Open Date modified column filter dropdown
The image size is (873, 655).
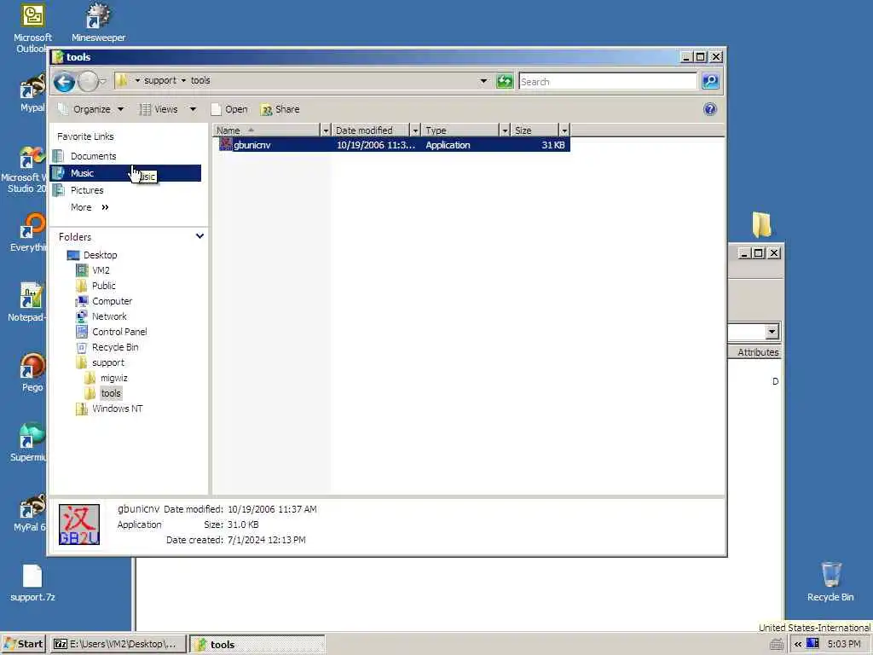(x=415, y=130)
